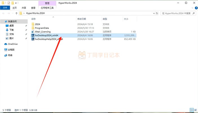The width and height of the screenshot is (198, 113).
Task: Switch to details view layout
Action: tap(192, 110)
